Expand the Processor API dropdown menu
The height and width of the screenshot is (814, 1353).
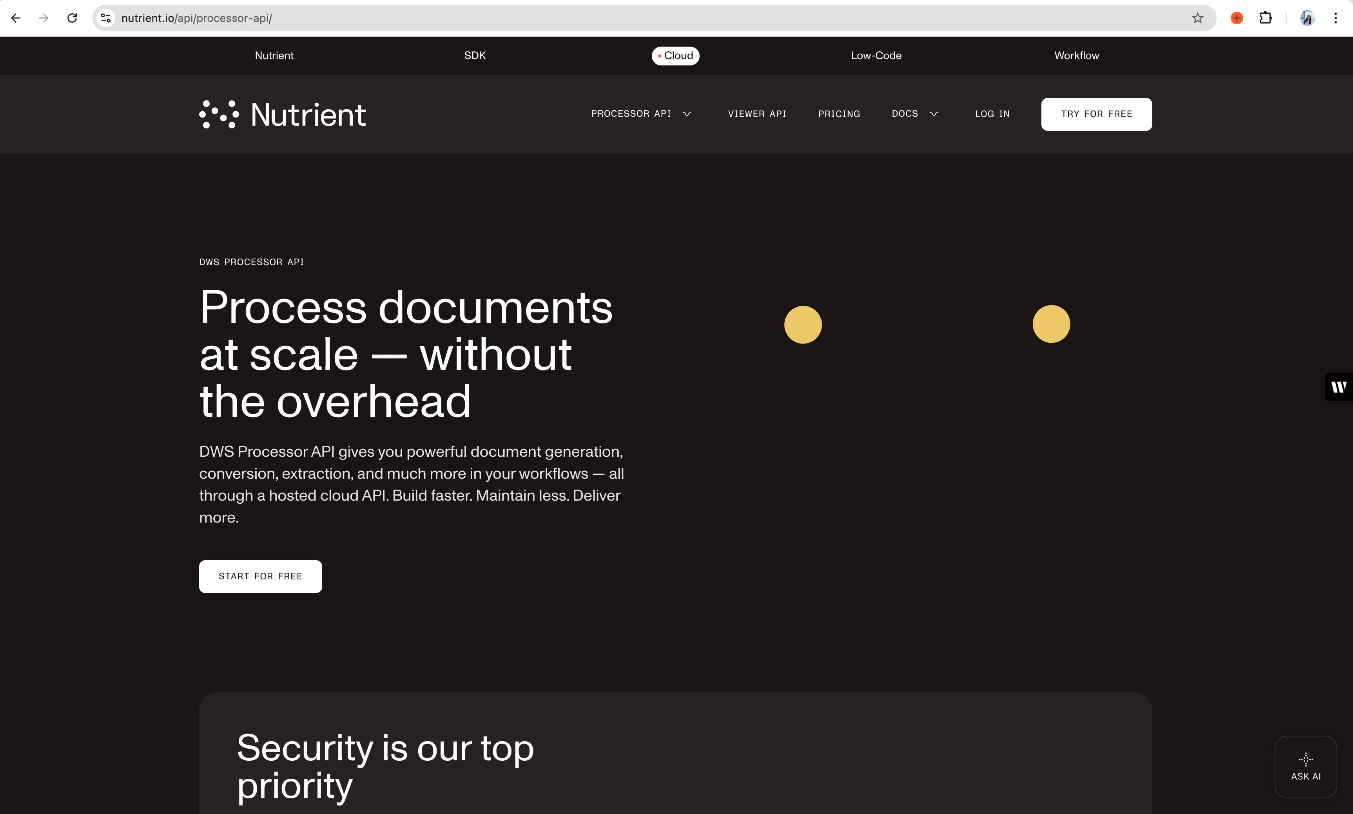[641, 114]
